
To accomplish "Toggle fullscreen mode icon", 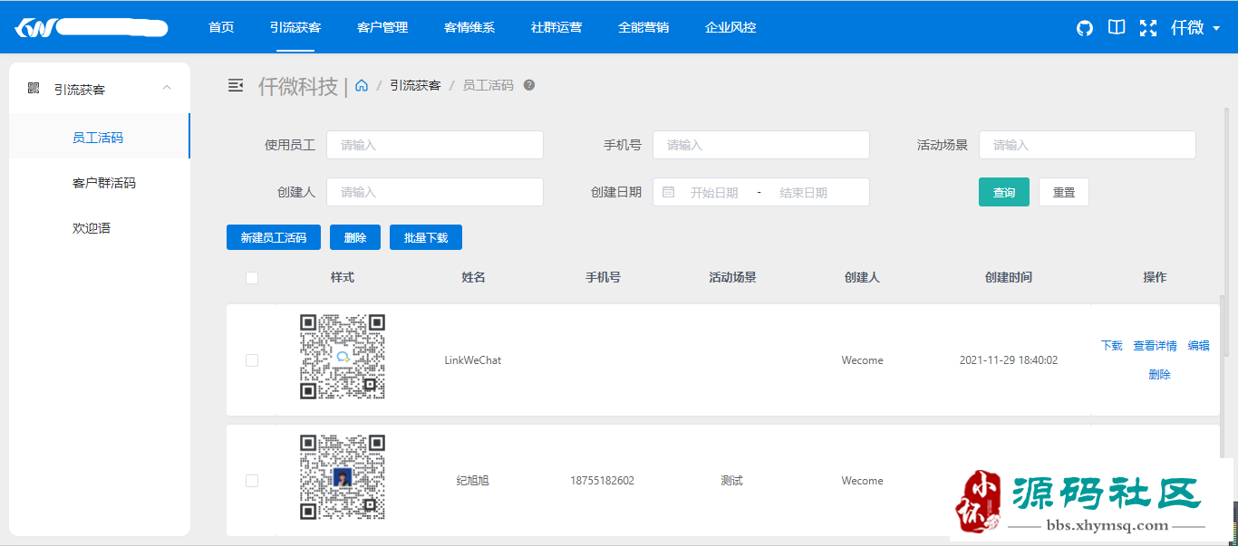I will coord(1148,28).
